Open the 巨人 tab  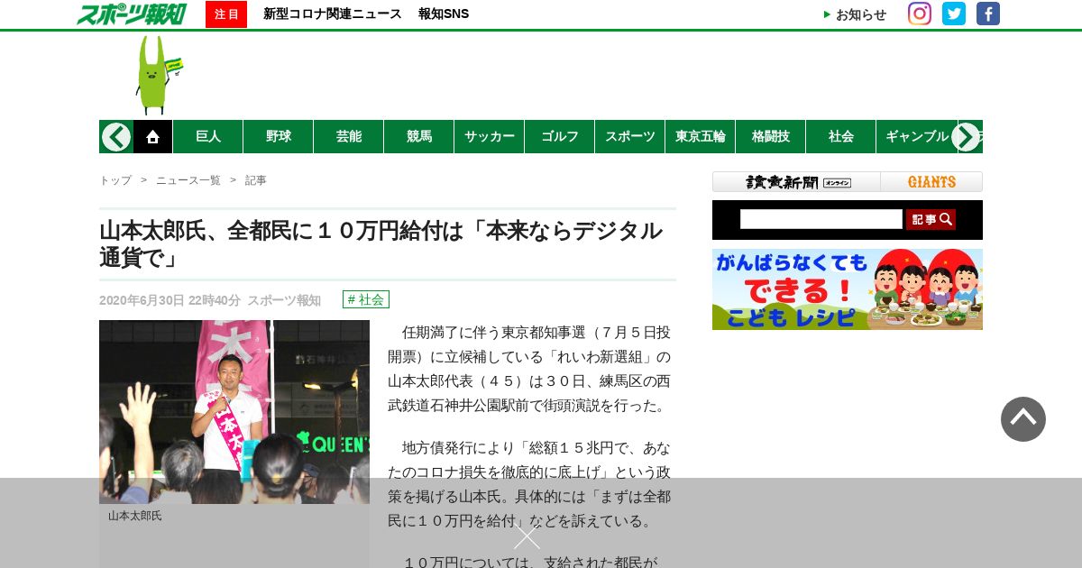(208, 137)
